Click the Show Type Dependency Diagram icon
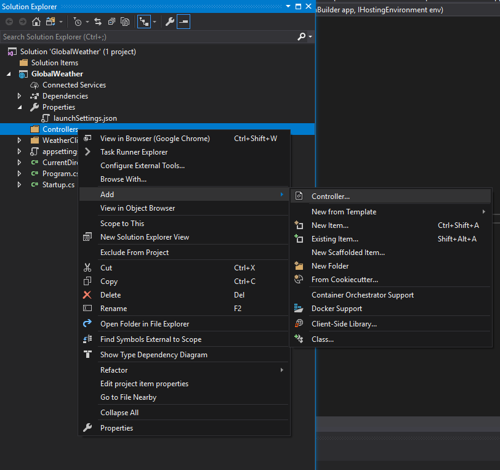The image size is (500, 470). click(87, 354)
